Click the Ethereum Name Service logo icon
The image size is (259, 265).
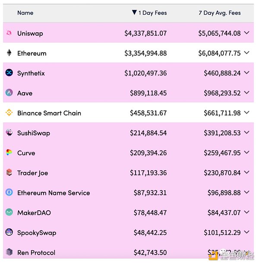[9, 193]
